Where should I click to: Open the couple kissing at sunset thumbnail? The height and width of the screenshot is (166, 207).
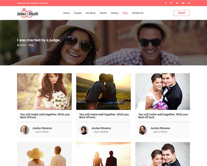(103, 91)
